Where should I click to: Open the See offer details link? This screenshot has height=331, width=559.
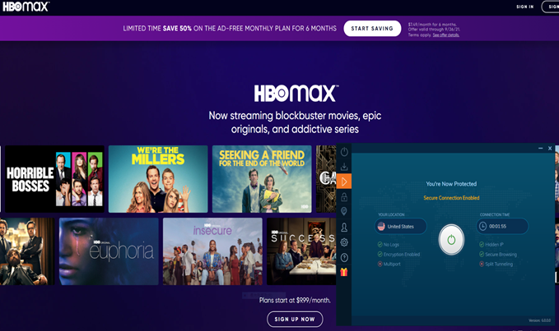[x=446, y=34]
